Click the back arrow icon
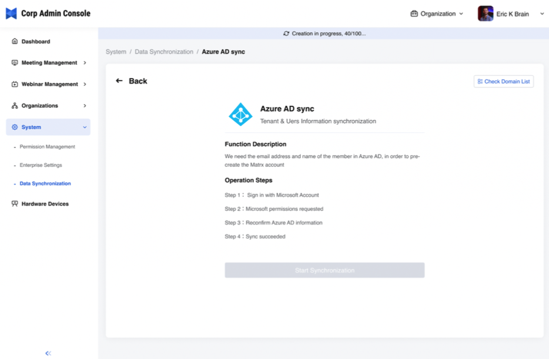Image resolution: width=549 pixels, height=359 pixels. pos(119,81)
